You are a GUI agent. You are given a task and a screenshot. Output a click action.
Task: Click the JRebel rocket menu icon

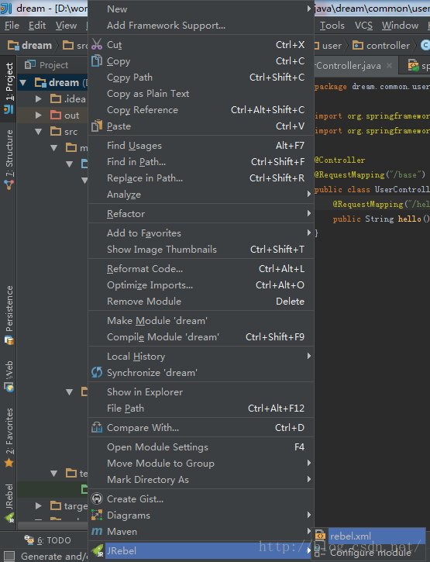point(97,550)
